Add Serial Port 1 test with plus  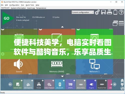(85, 80)
